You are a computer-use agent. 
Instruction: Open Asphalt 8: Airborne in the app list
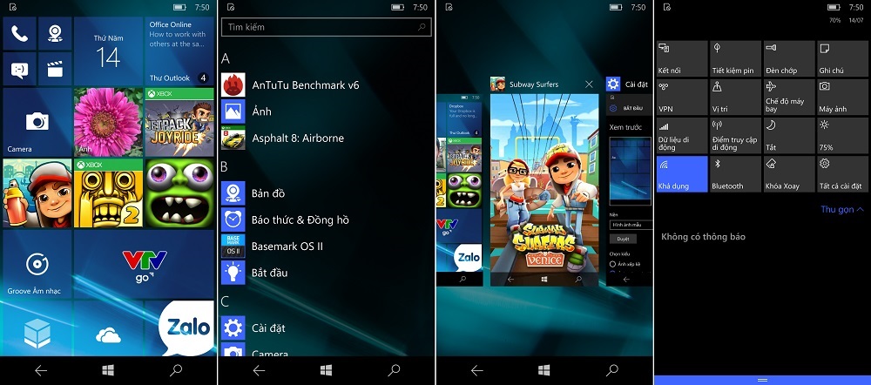(326, 138)
